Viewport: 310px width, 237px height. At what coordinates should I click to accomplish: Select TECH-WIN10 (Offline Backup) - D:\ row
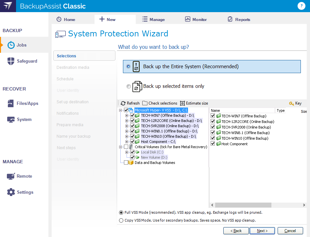(168, 136)
